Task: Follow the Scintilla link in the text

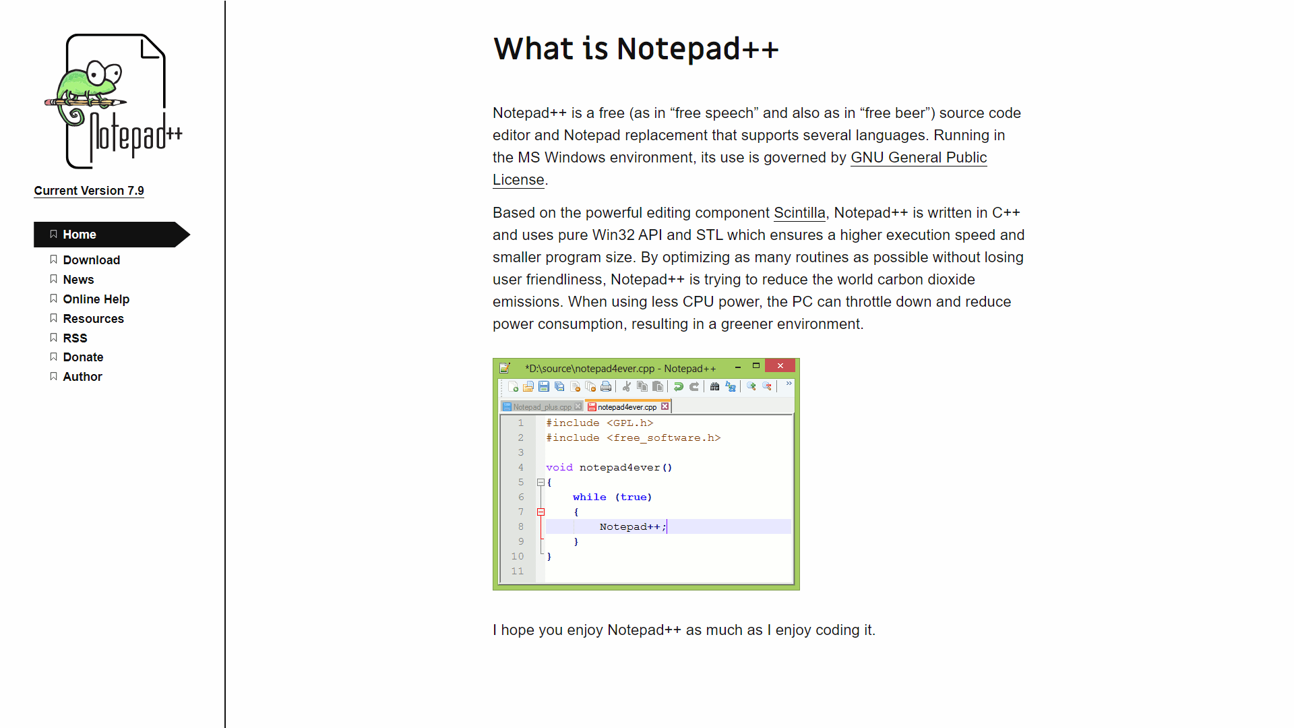Action: tap(799, 212)
